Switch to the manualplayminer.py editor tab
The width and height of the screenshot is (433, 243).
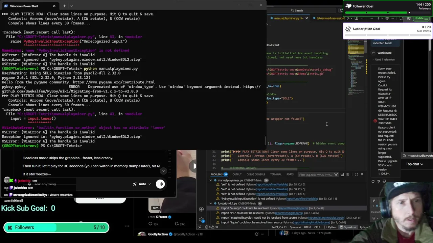click(x=287, y=18)
